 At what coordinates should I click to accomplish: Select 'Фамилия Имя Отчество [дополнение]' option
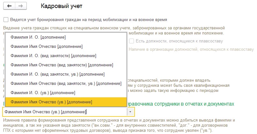[x=66, y=47]
